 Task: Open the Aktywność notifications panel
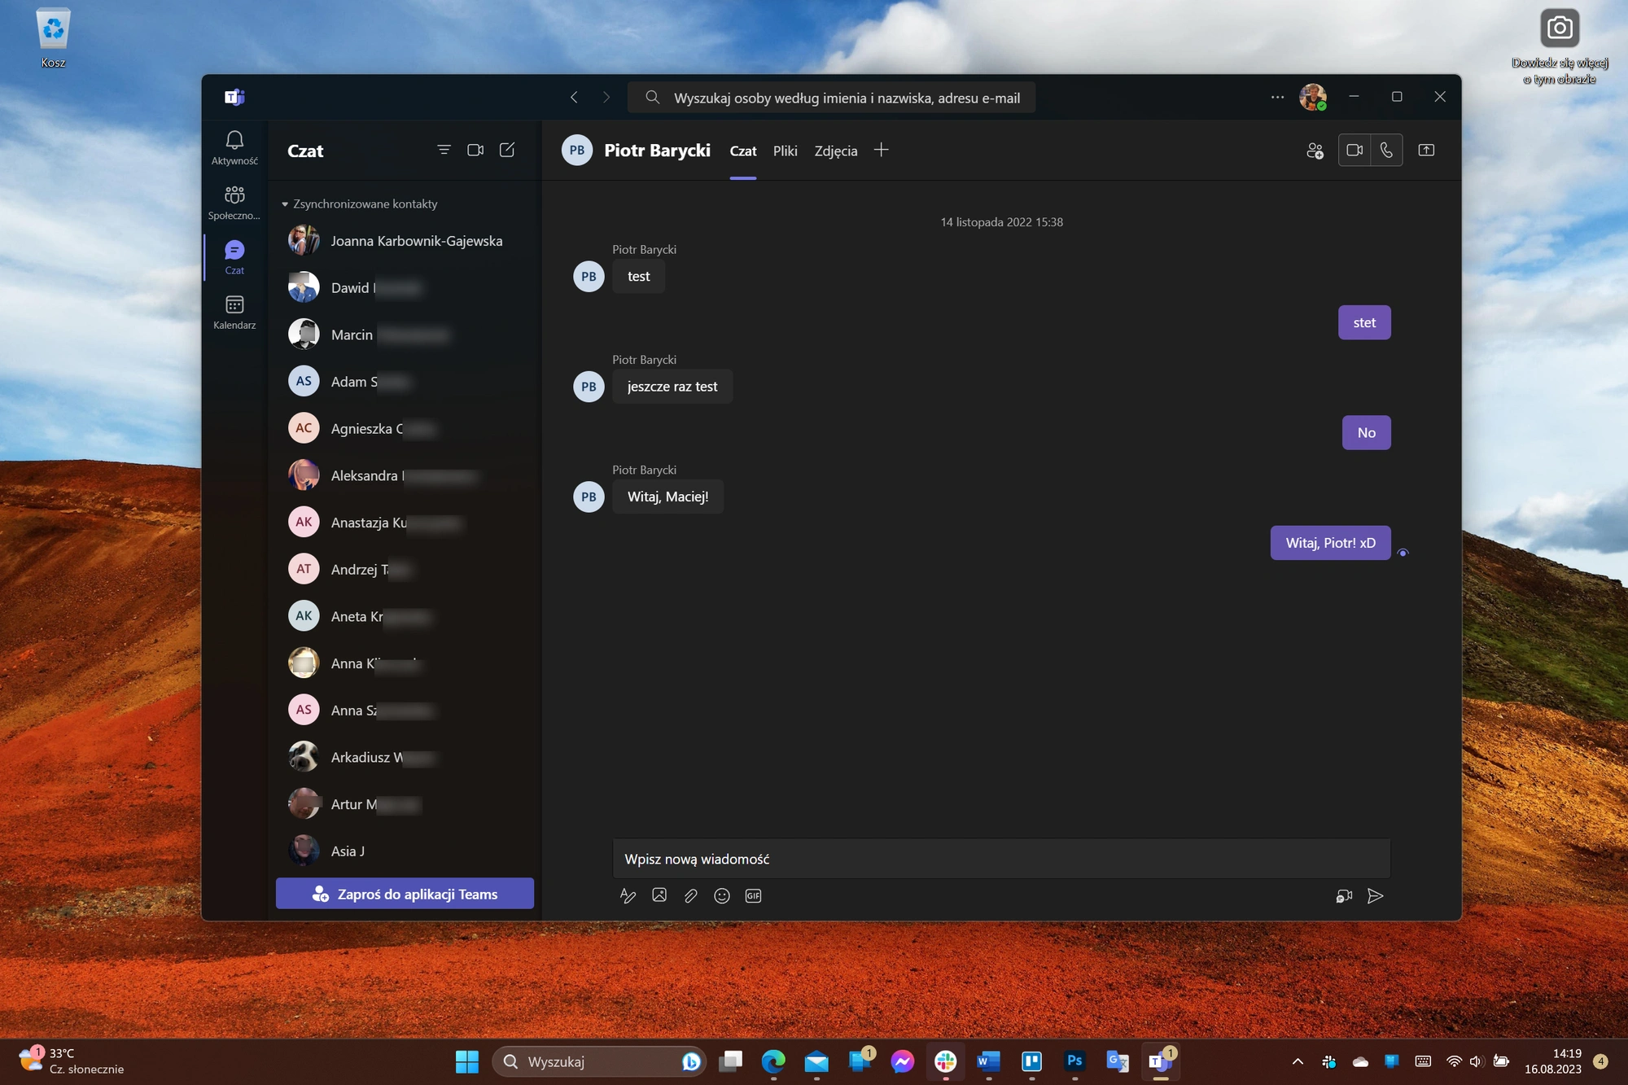pos(234,148)
